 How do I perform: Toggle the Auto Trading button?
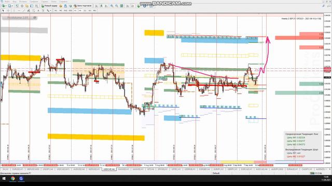(82, 6)
